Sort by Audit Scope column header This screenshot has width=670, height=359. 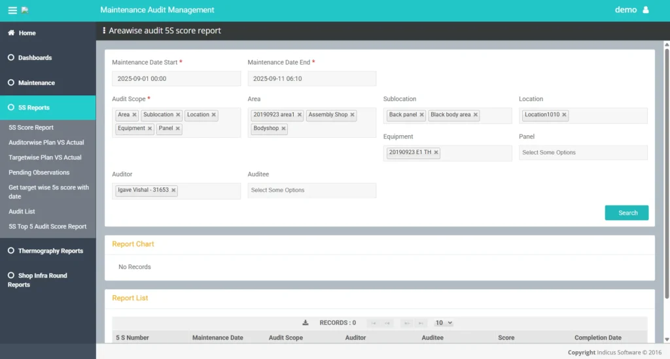click(x=286, y=337)
